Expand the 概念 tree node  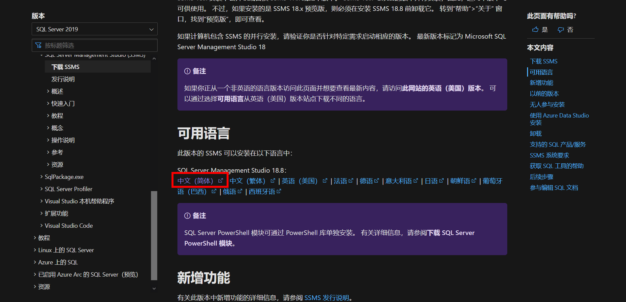point(48,128)
